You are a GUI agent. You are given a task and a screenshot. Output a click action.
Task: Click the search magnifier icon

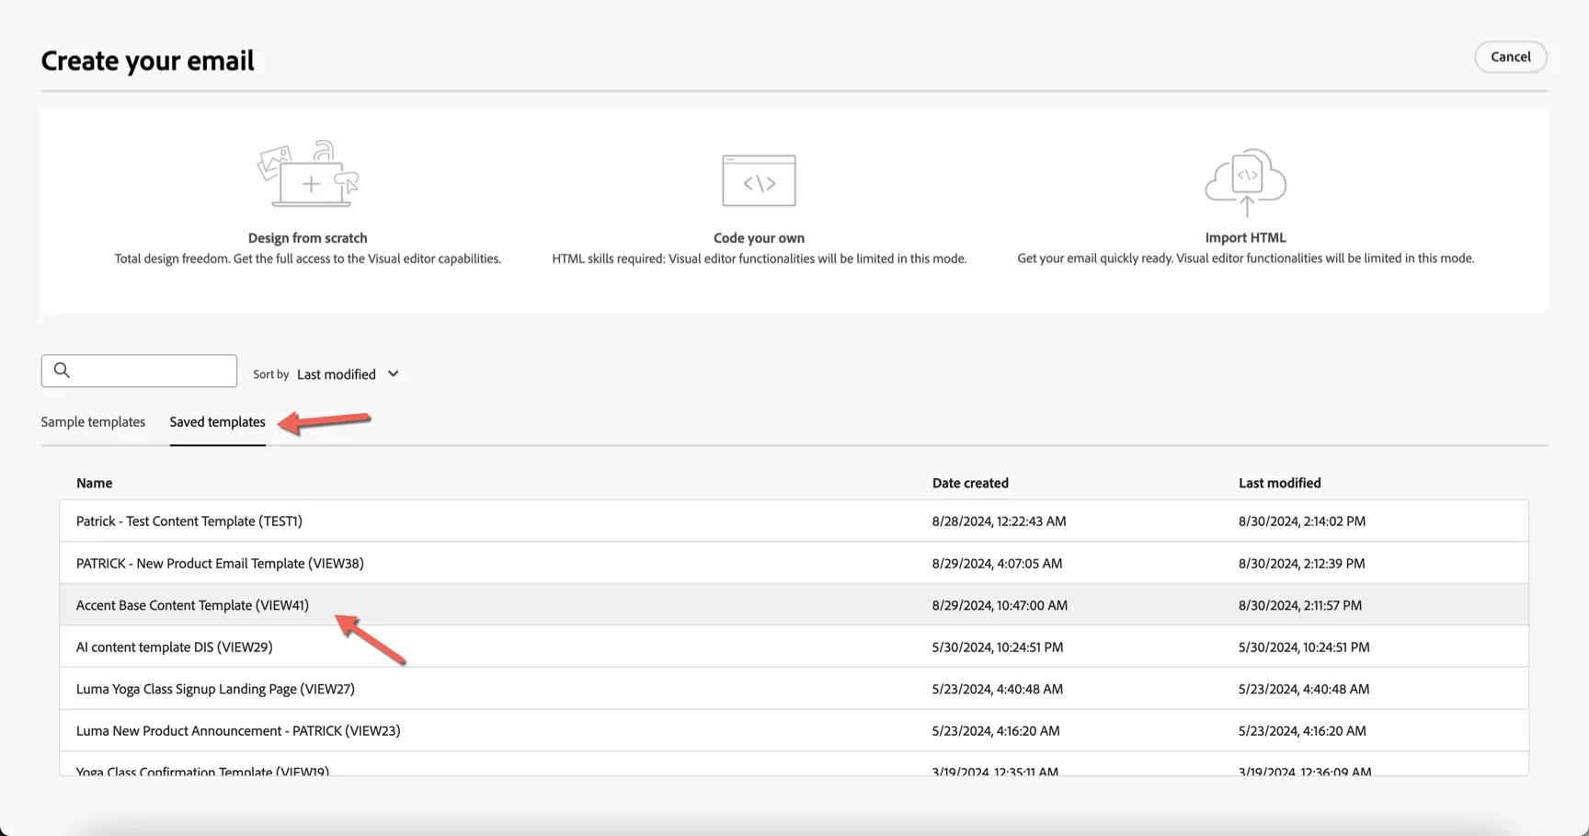(62, 370)
